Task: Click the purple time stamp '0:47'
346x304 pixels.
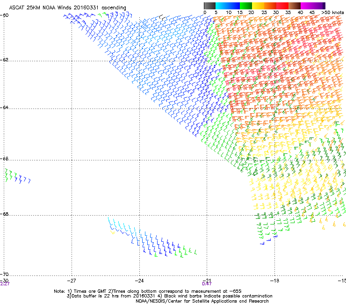Action: click(207, 284)
